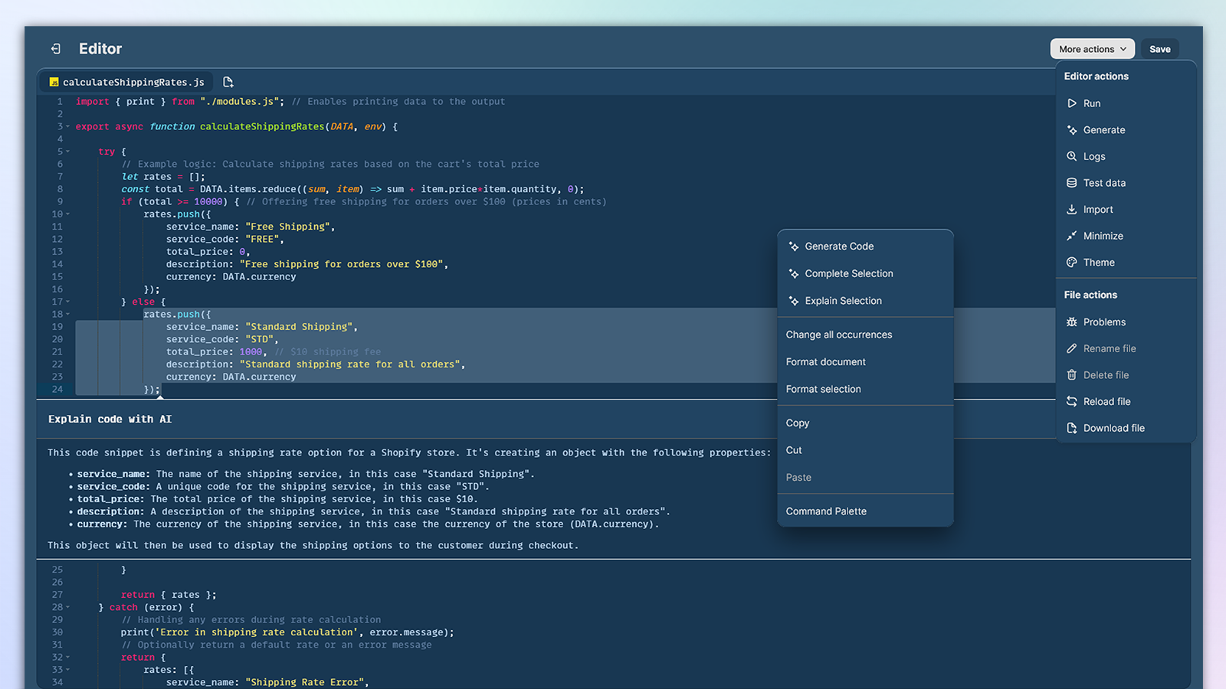Click line number 9 in the gutter
Screen dimensions: 1226x689
point(60,202)
